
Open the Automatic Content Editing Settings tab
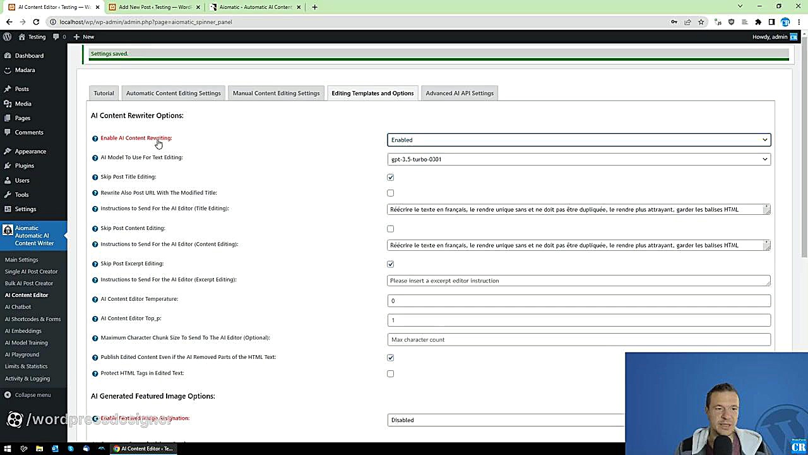pyautogui.click(x=174, y=93)
